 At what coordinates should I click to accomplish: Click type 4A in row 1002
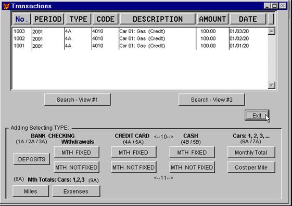(x=68, y=38)
